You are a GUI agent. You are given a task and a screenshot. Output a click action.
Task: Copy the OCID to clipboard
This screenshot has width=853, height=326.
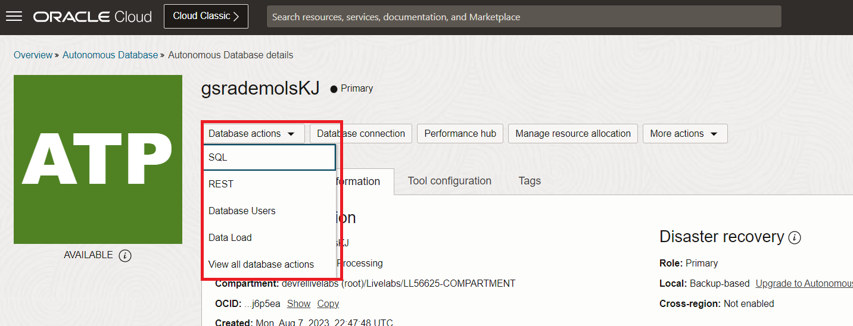328,303
